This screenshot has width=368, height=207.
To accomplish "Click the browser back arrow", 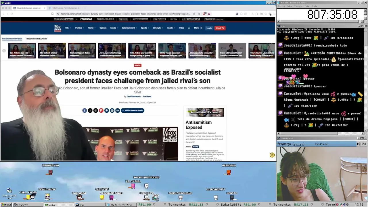I will pyautogui.click(x=3, y=14).
